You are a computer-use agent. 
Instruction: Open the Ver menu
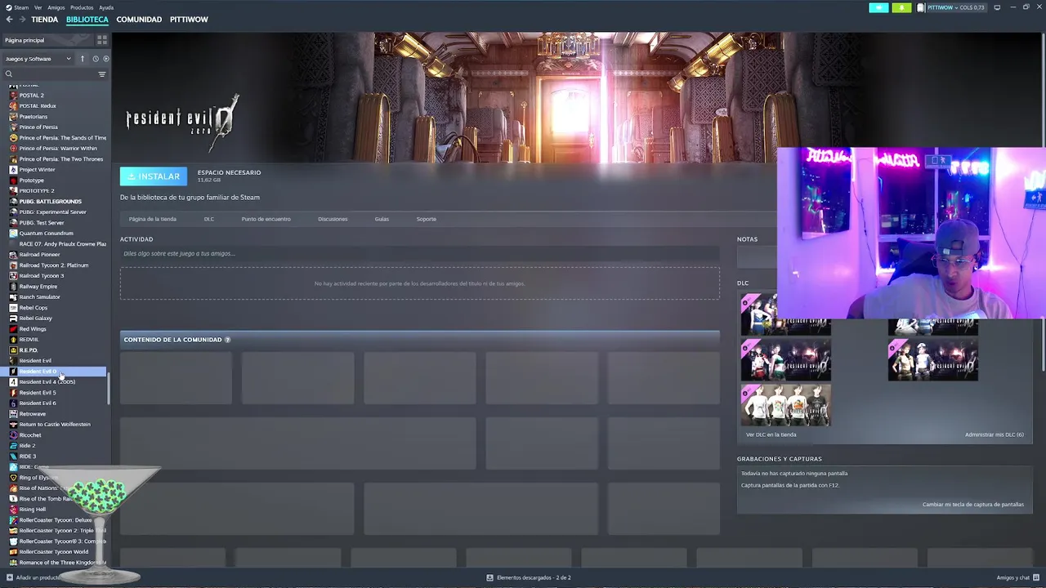[38, 7]
